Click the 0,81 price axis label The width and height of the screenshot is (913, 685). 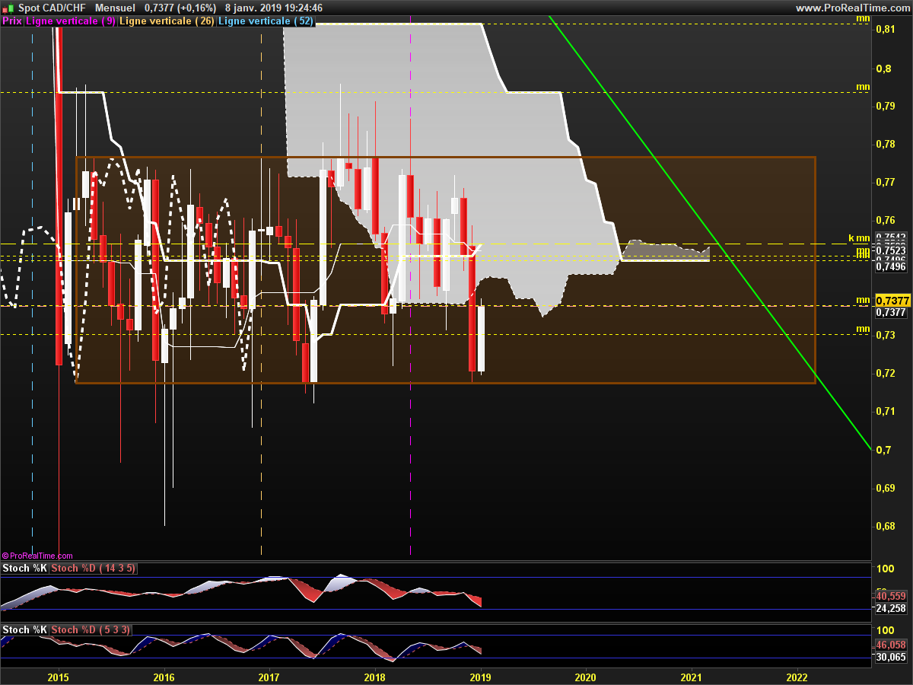[885, 29]
